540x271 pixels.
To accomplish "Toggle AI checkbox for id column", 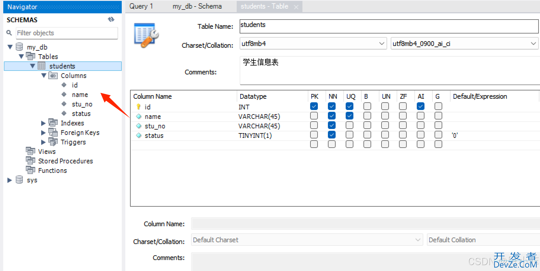I will (421, 106).
